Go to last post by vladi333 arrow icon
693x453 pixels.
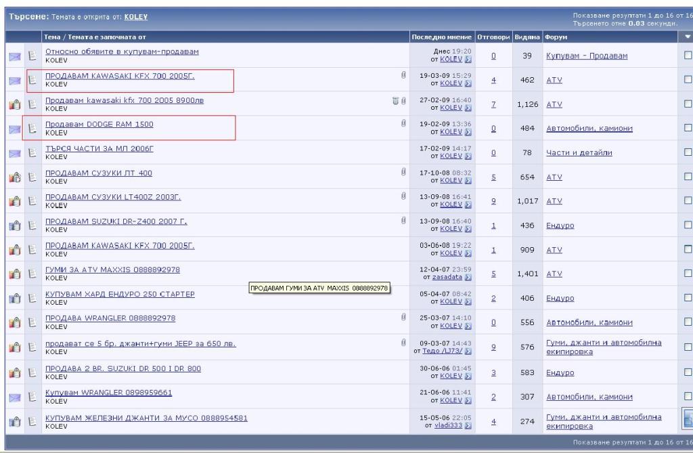click(468, 425)
